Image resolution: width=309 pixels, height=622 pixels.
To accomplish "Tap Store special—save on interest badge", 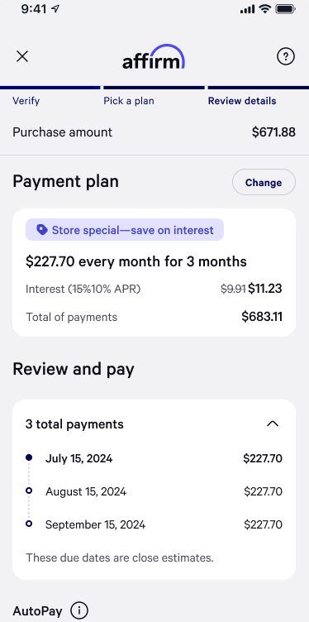I will point(125,230).
